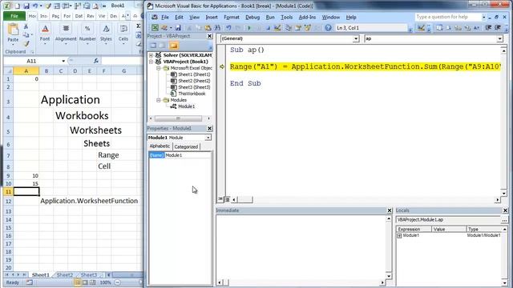Click the Reset stop icon in VBA toolbar
The image size is (513, 288).
coord(268,28)
